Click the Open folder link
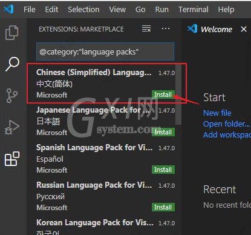251x235 pixels. point(226,124)
